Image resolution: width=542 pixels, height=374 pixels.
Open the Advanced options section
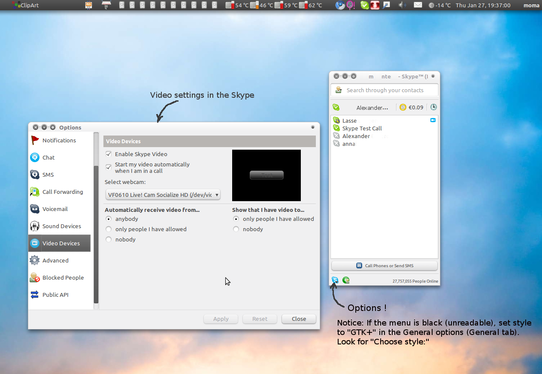click(59, 260)
